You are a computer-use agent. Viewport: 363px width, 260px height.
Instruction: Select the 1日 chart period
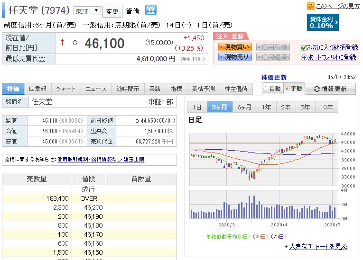197,107
